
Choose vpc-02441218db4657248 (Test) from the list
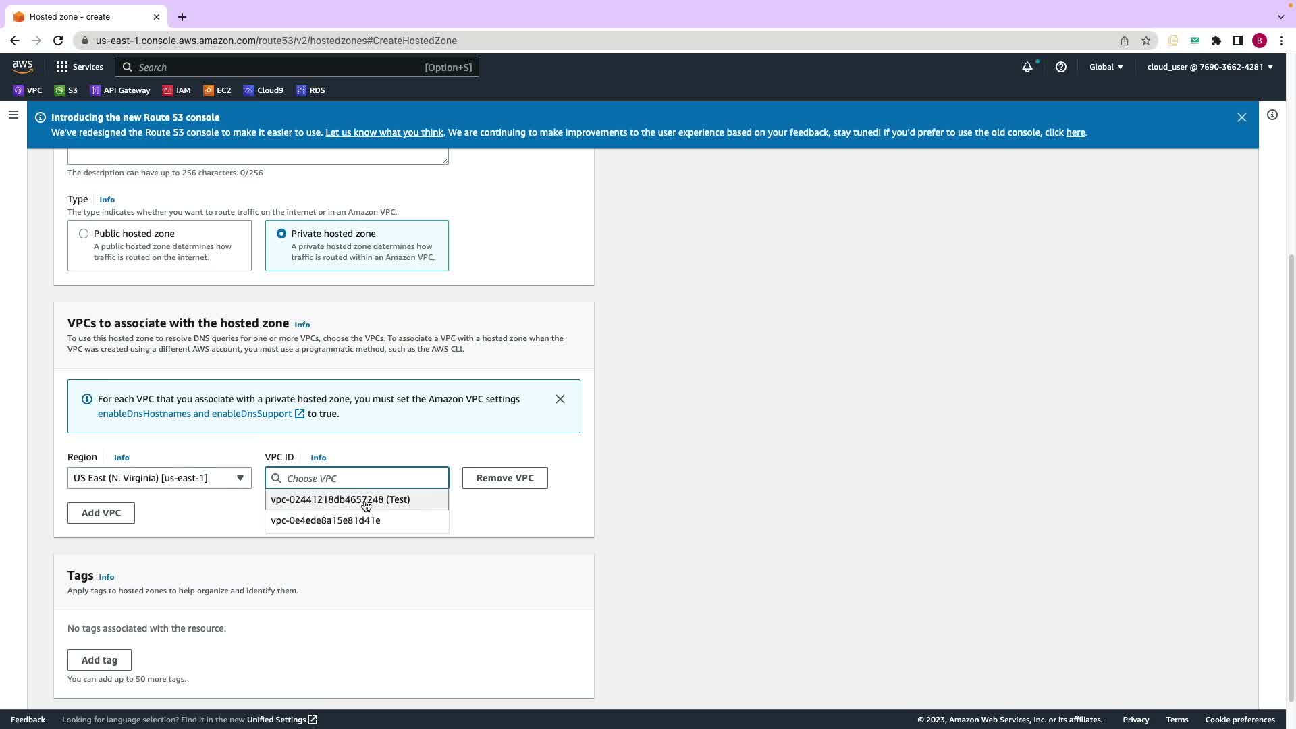coord(340,500)
